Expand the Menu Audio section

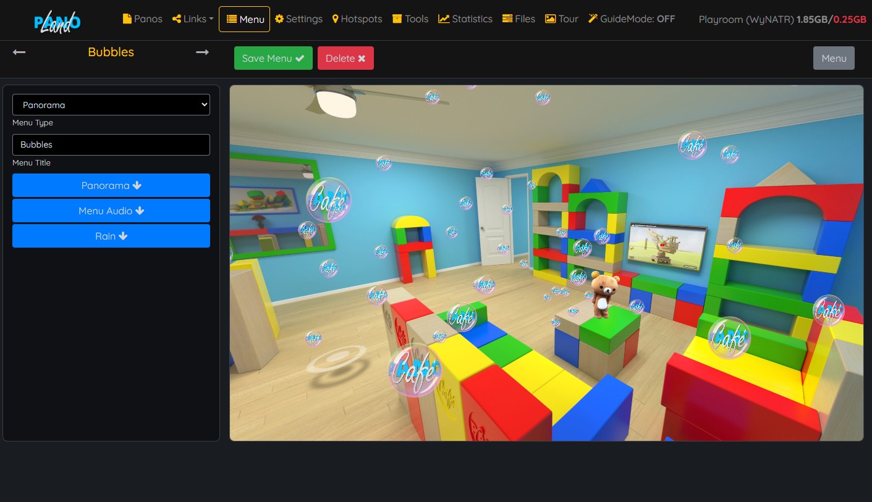click(x=111, y=211)
